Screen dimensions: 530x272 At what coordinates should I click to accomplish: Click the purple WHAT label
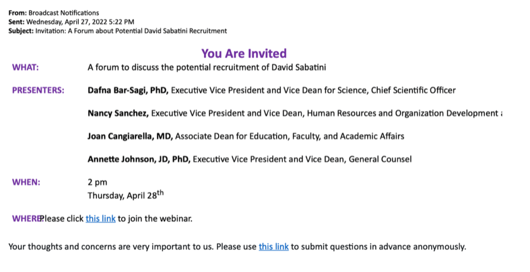25,67
